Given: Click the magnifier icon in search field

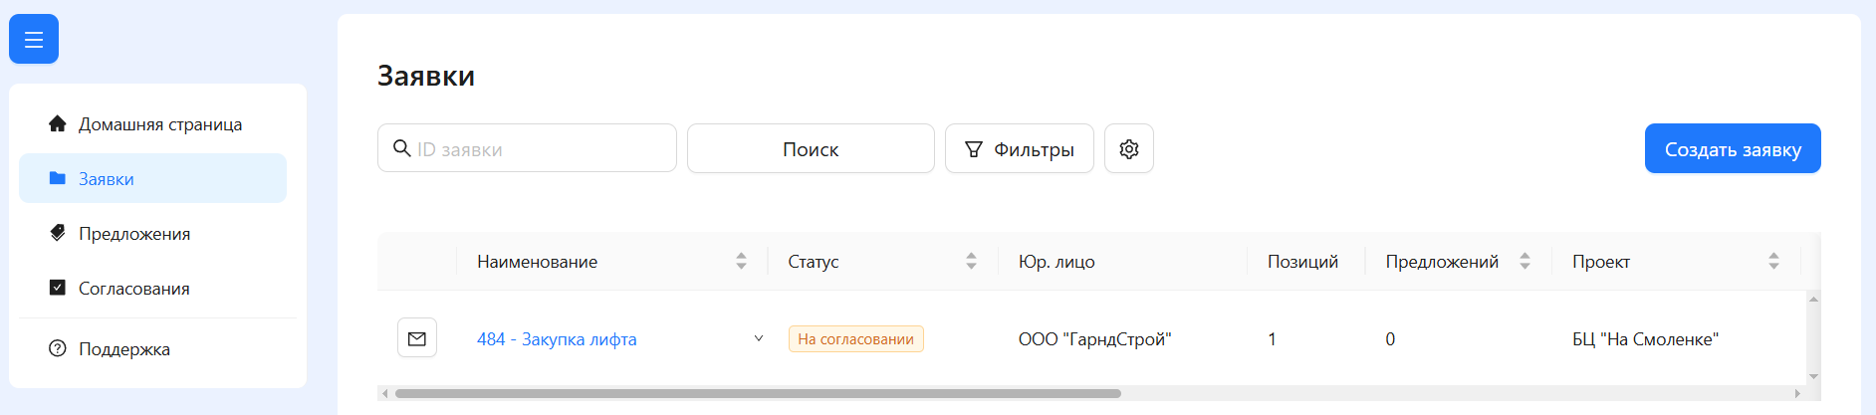Looking at the screenshot, I should click(402, 148).
